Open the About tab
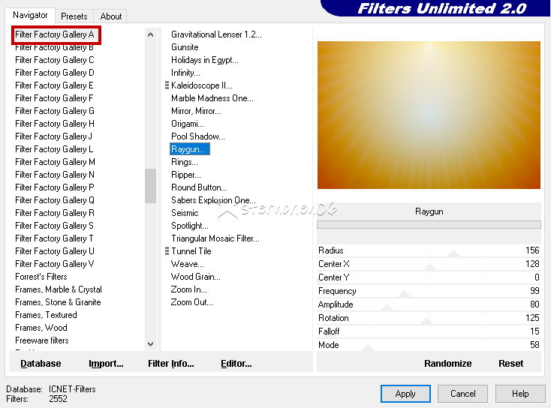Viewport: 551px width, 408px height. click(110, 16)
